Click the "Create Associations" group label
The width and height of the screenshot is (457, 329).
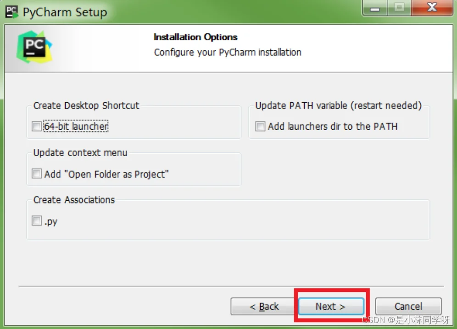(74, 200)
